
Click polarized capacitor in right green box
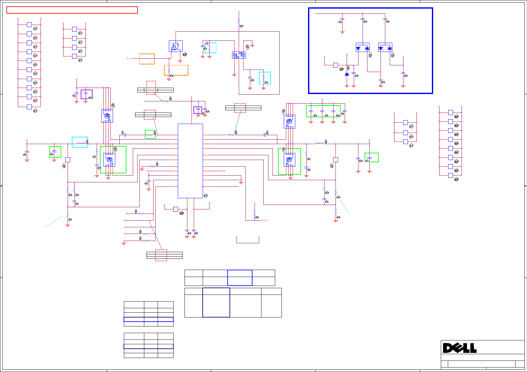370,158
